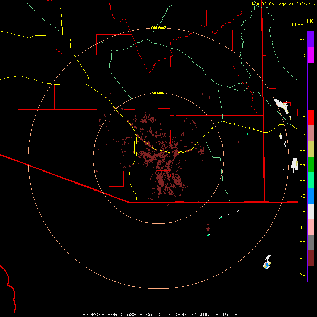Click the ND black legend swatch
Image resolution: width=317 pixels, height=317 pixels.
tap(311, 274)
